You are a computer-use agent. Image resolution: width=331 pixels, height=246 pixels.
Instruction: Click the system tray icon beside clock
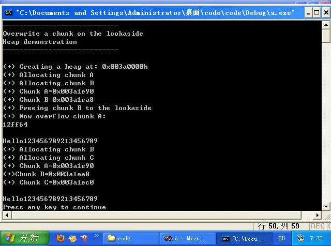pyautogui.click(x=300, y=238)
